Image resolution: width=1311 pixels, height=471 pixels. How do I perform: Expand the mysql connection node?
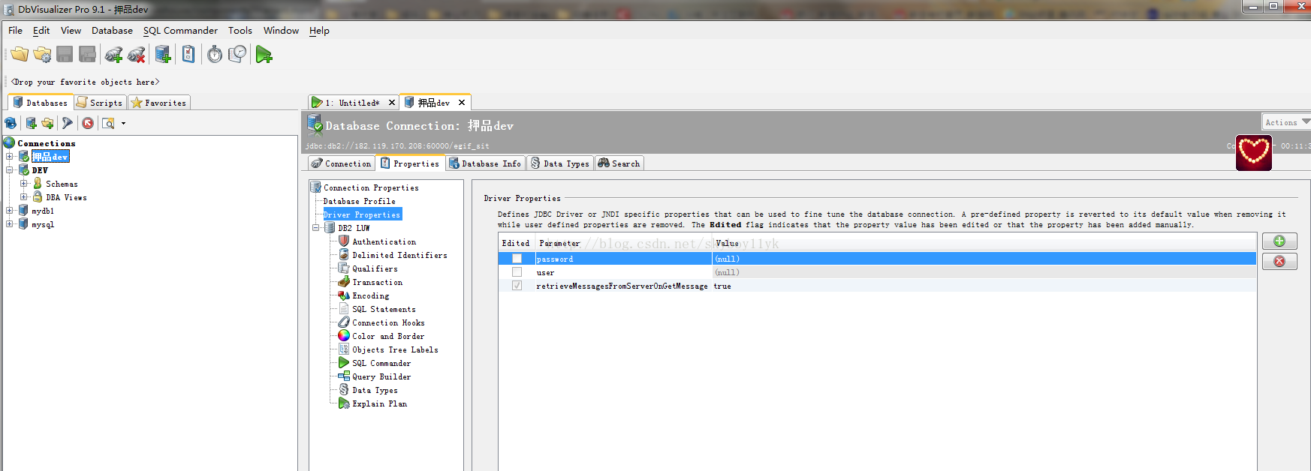[10, 224]
